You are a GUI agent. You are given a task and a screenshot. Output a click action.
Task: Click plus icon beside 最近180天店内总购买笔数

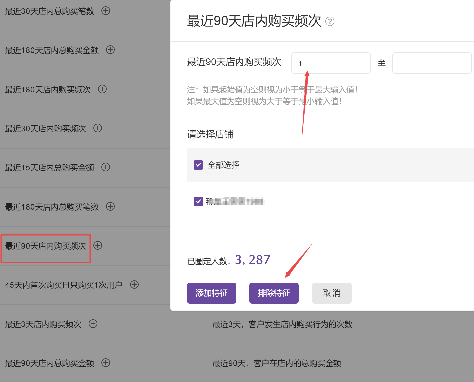110,207
